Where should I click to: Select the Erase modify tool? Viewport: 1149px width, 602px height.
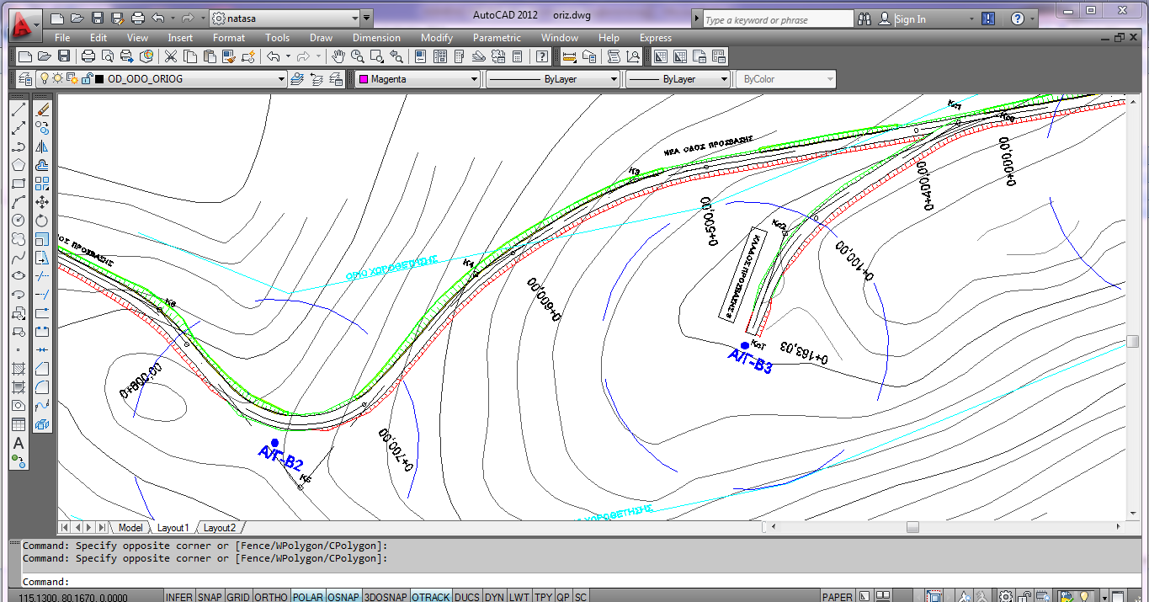[x=42, y=109]
